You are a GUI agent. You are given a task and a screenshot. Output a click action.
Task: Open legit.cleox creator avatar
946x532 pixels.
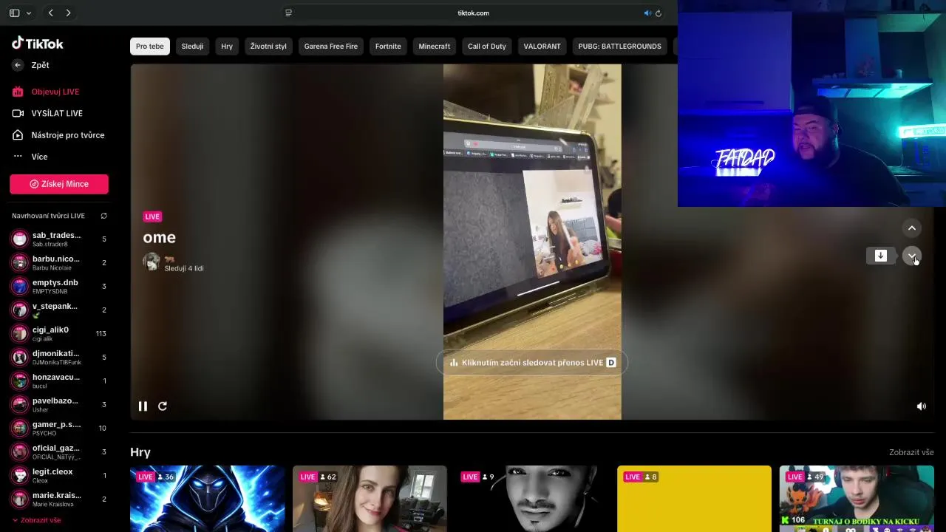pos(20,475)
